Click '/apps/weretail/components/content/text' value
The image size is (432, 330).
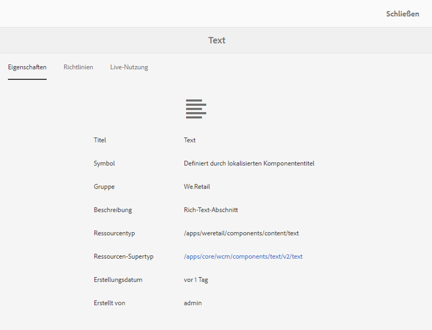coord(241,233)
